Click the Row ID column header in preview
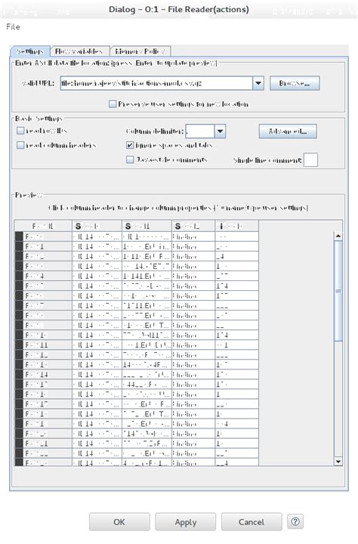The image size is (358, 544). click(43, 226)
